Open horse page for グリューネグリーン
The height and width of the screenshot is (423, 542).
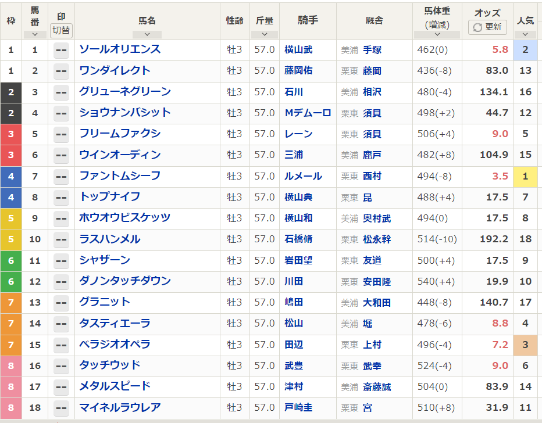(125, 91)
